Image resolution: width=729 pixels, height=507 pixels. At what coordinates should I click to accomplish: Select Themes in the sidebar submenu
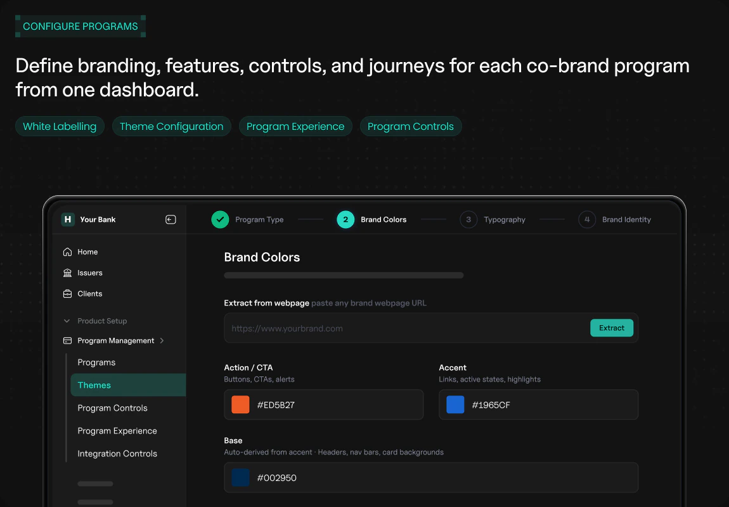click(128, 385)
